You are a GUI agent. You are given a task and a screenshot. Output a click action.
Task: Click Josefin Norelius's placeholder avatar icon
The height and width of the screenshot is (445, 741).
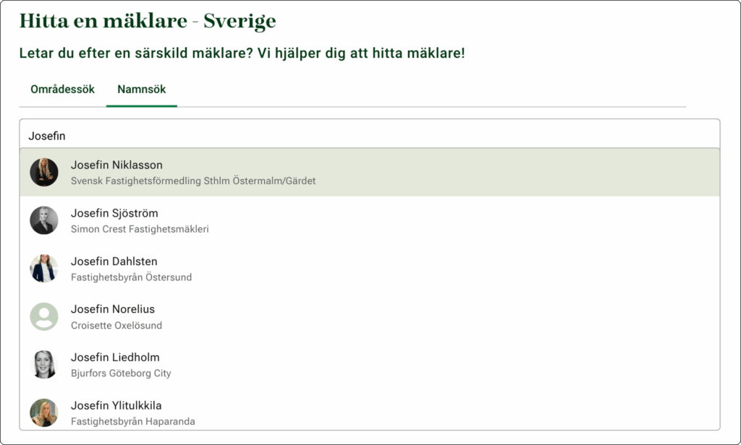(44, 316)
